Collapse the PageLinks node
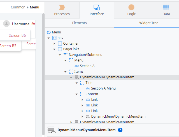 (x=54, y=49)
